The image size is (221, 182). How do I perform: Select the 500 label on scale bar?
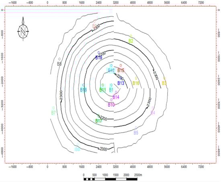click(94, 175)
